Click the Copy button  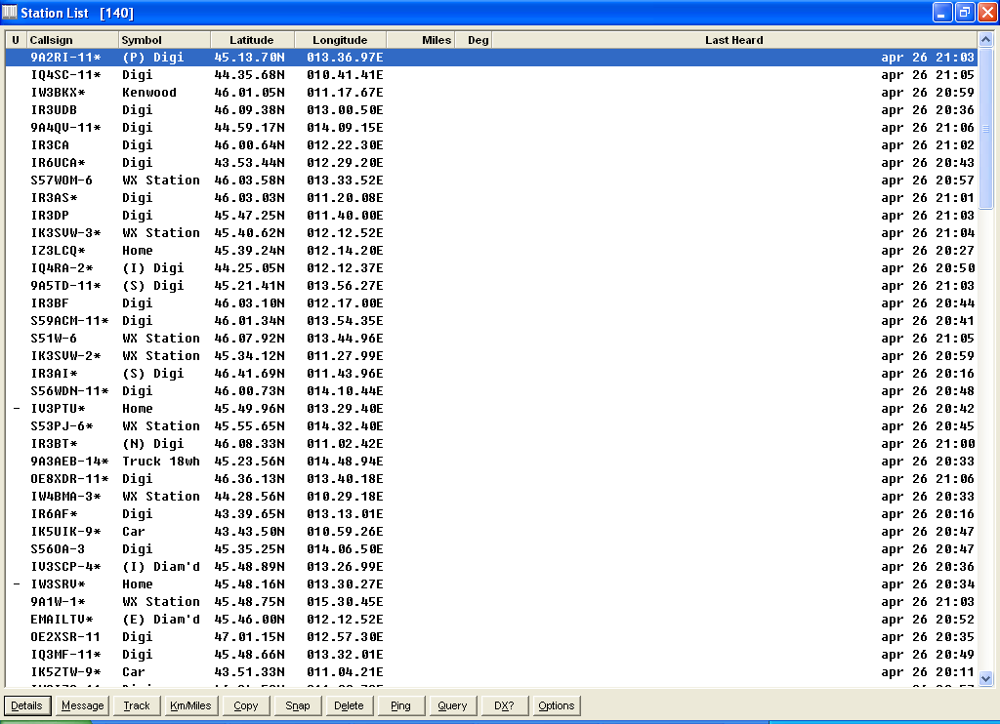click(x=245, y=705)
